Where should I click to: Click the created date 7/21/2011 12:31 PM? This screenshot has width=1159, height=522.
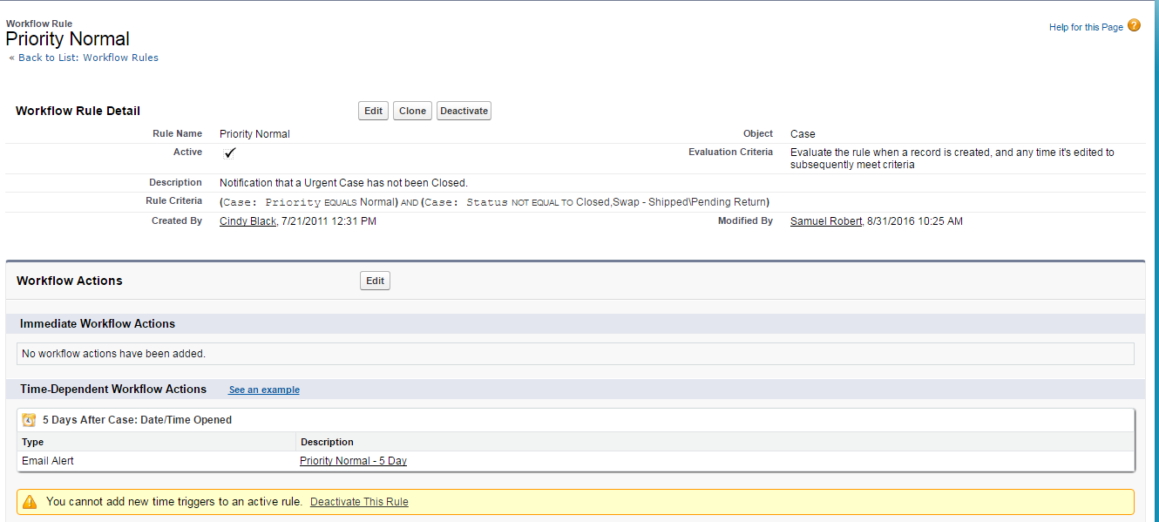(329, 221)
